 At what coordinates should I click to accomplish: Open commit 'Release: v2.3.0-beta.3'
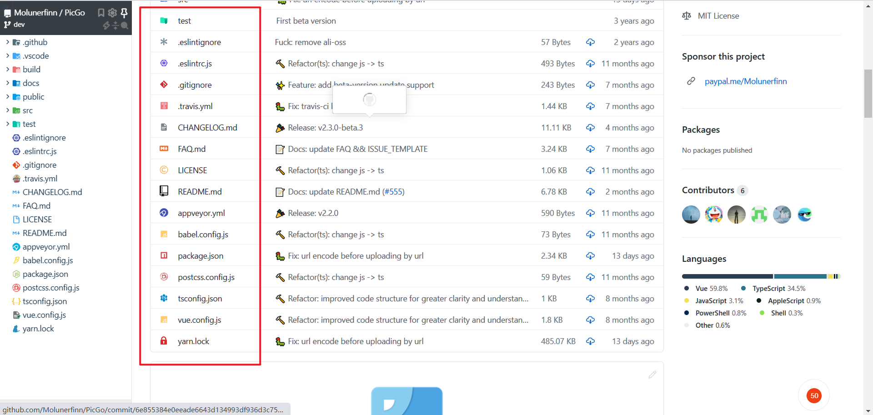coord(325,128)
